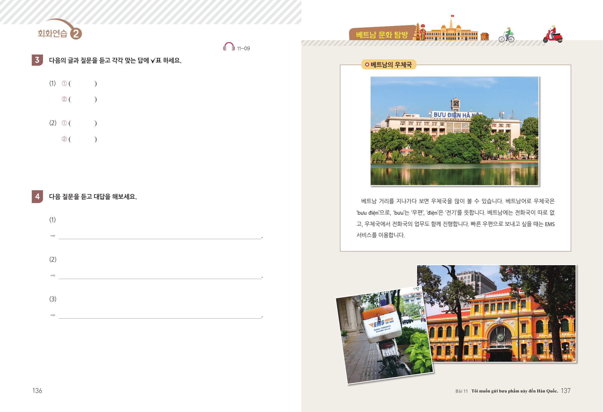Screen dimensions: 603x412
Task: Check option ② parentheses in question (1)
Action: click(83, 99)
